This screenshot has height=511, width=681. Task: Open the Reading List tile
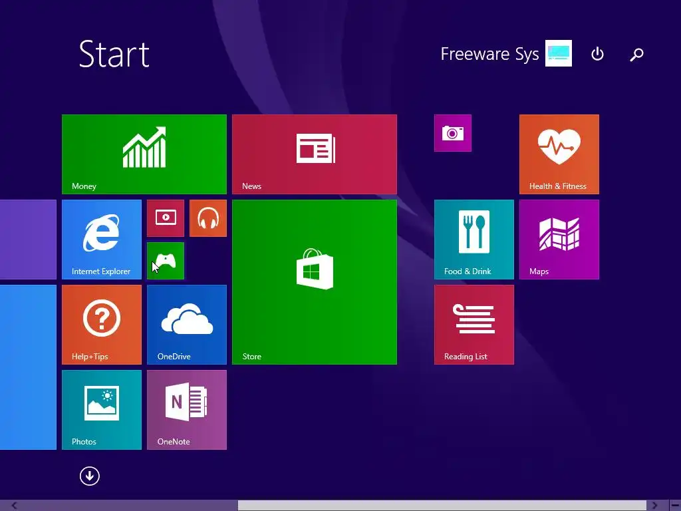coord(474,325)
